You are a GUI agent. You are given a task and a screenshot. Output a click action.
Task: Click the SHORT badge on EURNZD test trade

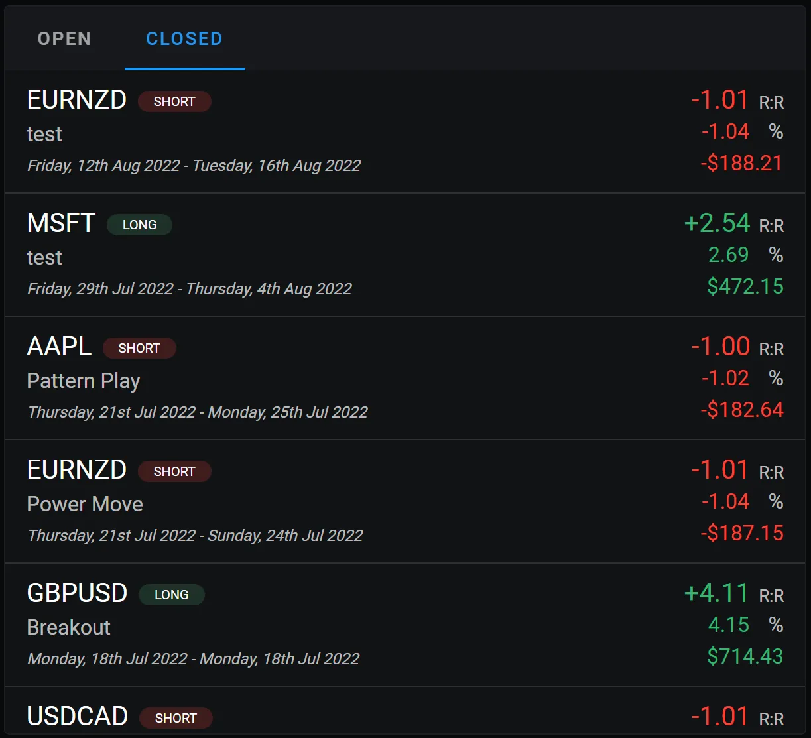[x=174, y=101]
